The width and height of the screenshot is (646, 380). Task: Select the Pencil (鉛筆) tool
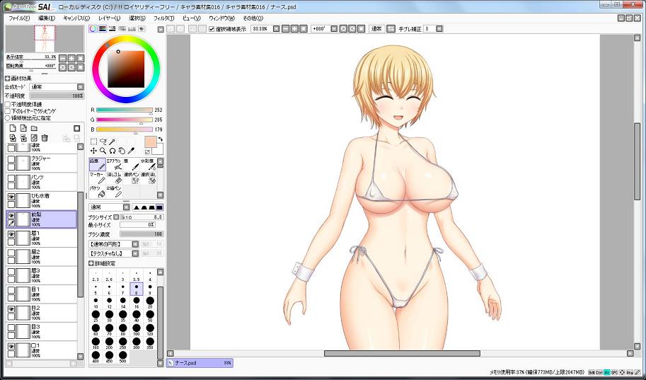coord(97,165)
